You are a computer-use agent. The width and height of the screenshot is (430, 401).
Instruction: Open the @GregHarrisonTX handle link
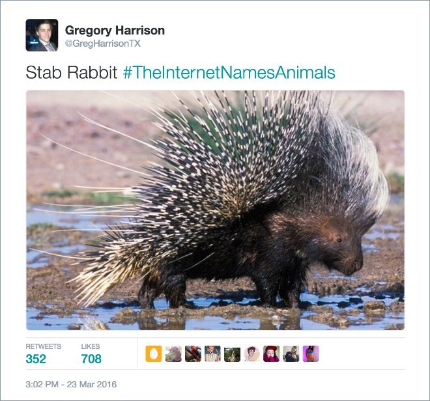103,44
